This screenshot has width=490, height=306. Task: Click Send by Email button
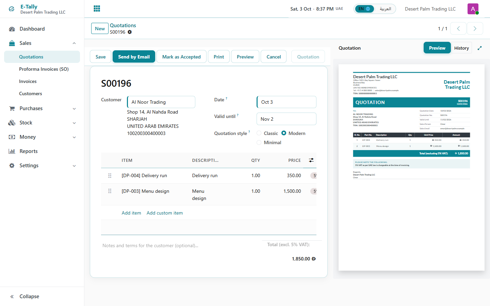click(134, 57)
